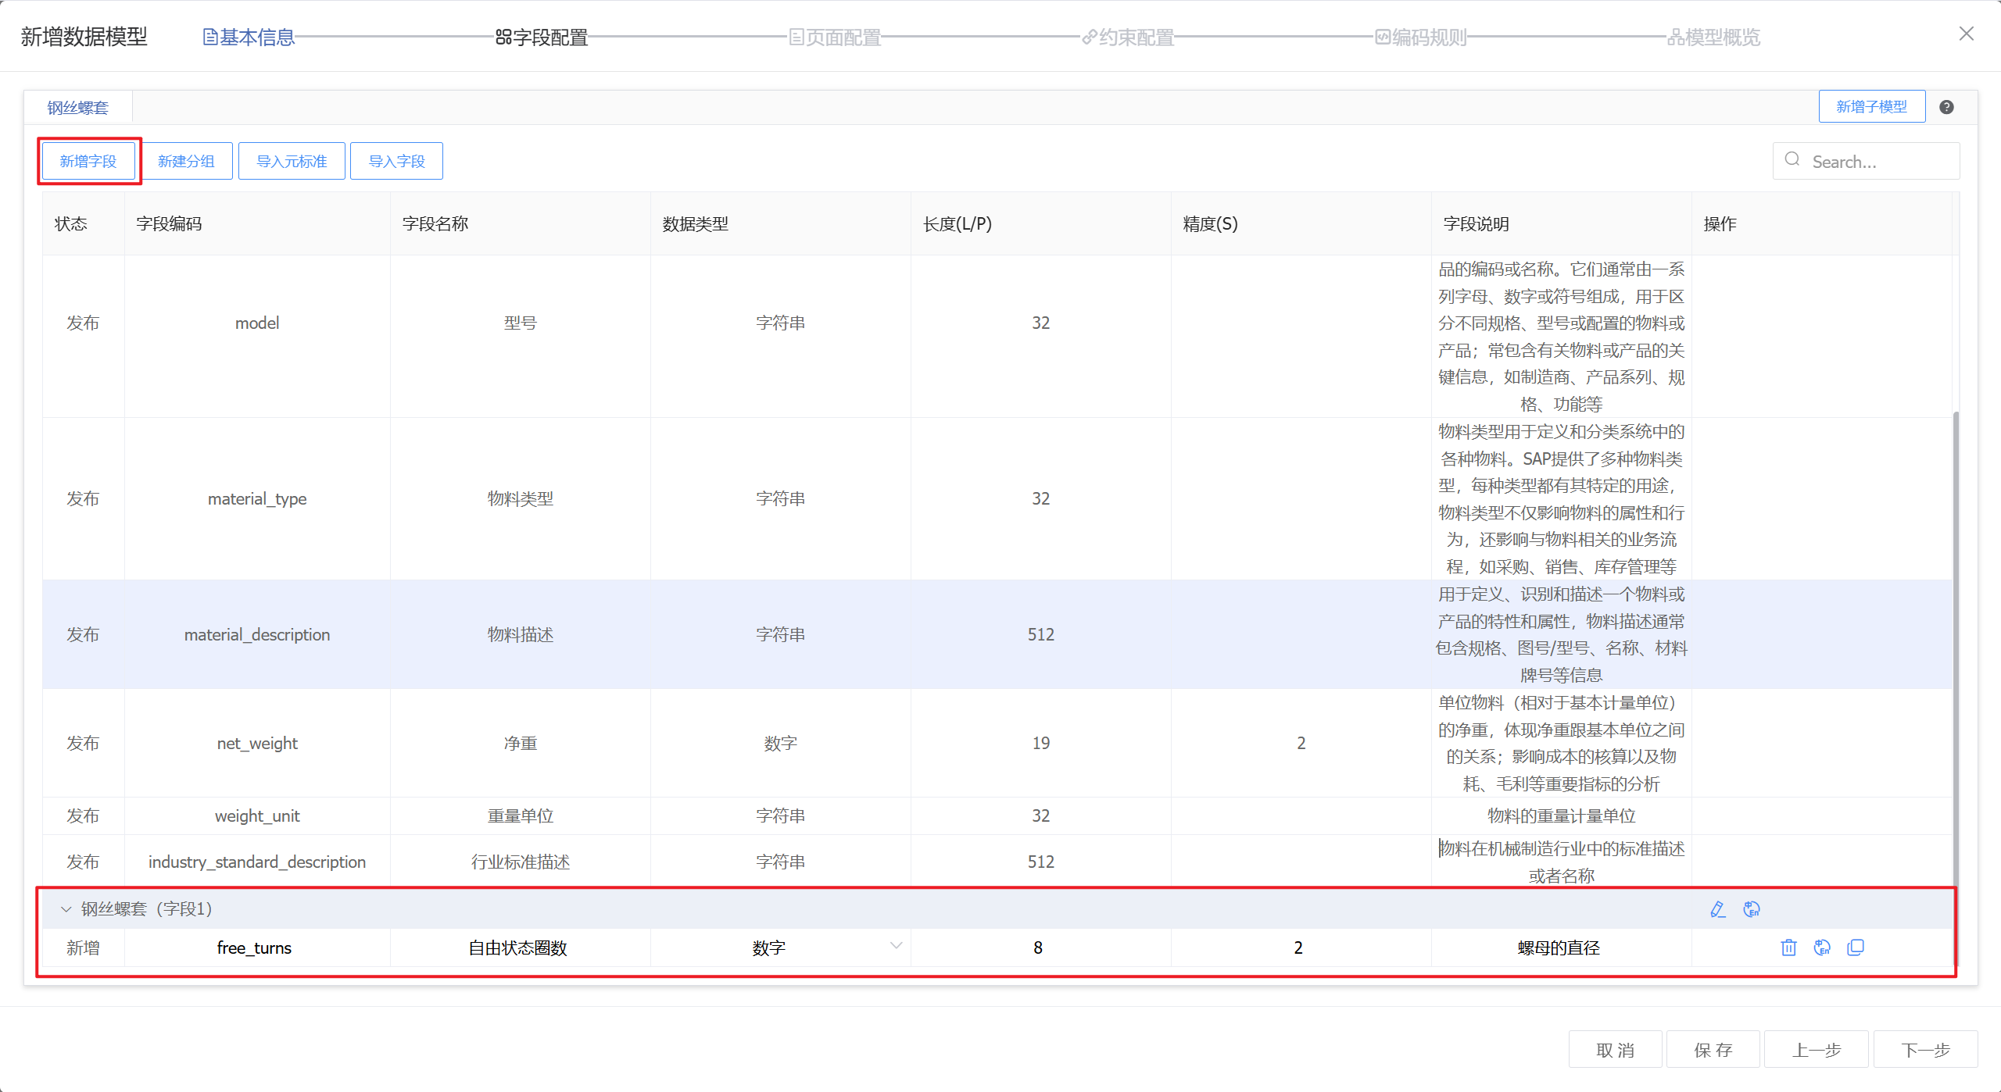The height and width of the screenshot is (1092, 2001).
Task: Click the 新增子模型 button
Action: pos(1871,106)
